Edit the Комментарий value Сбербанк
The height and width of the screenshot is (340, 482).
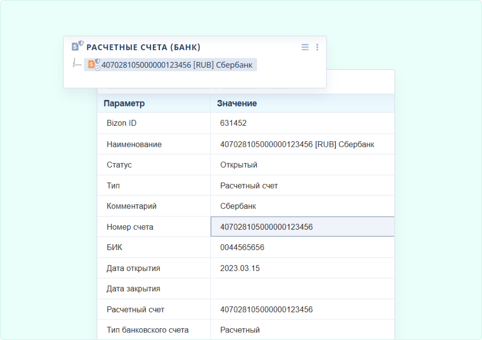tap(238, 206)
